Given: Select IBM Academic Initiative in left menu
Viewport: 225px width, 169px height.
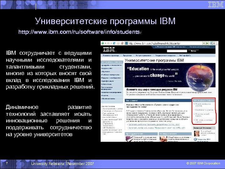Looking at the screenshot, I should [112, 62].
